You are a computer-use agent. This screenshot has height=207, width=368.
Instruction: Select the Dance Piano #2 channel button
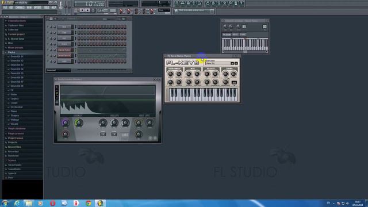[x=64, y=56]
